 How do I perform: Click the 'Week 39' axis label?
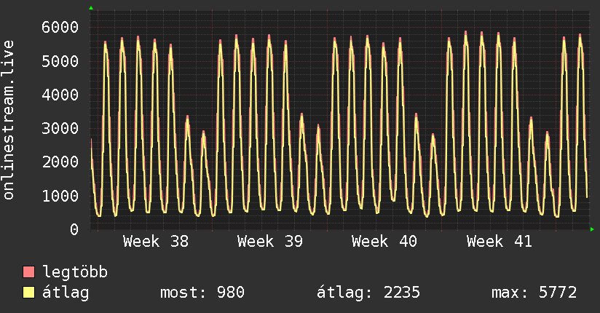click(269, 242)
